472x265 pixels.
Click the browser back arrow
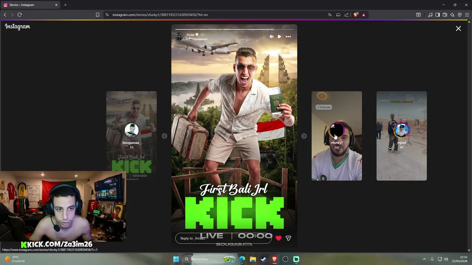(5, 15)
